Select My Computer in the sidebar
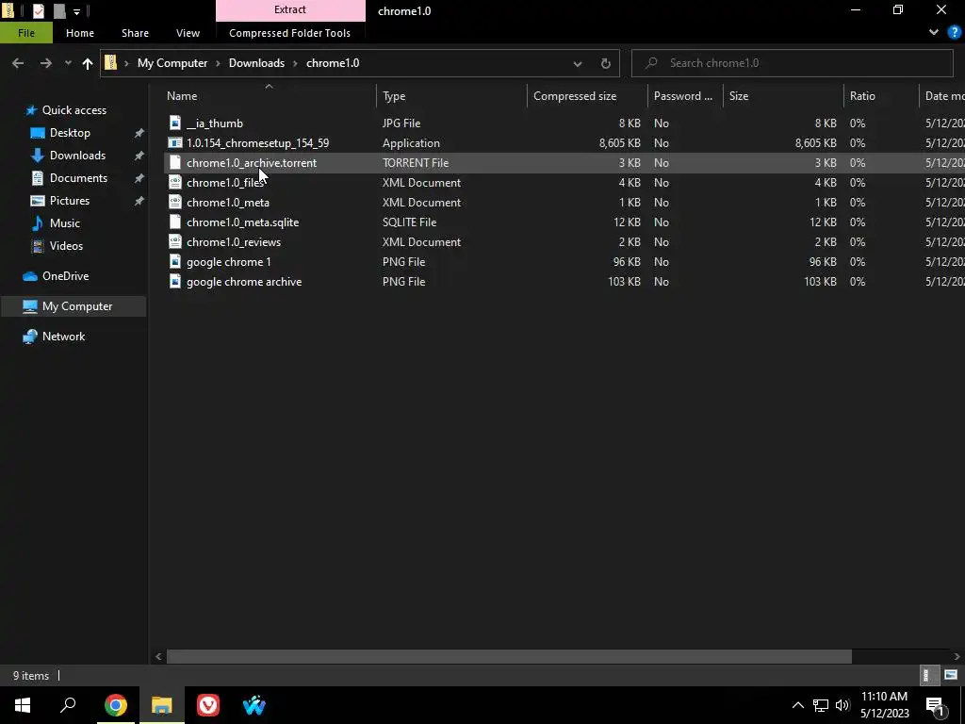The height and width of the screenshot is (724, 965). (74, 306)
